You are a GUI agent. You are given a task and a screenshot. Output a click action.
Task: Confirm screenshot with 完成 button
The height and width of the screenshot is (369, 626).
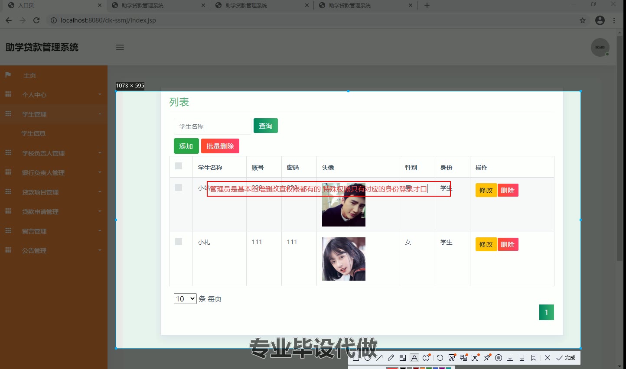tap(566, 358)
